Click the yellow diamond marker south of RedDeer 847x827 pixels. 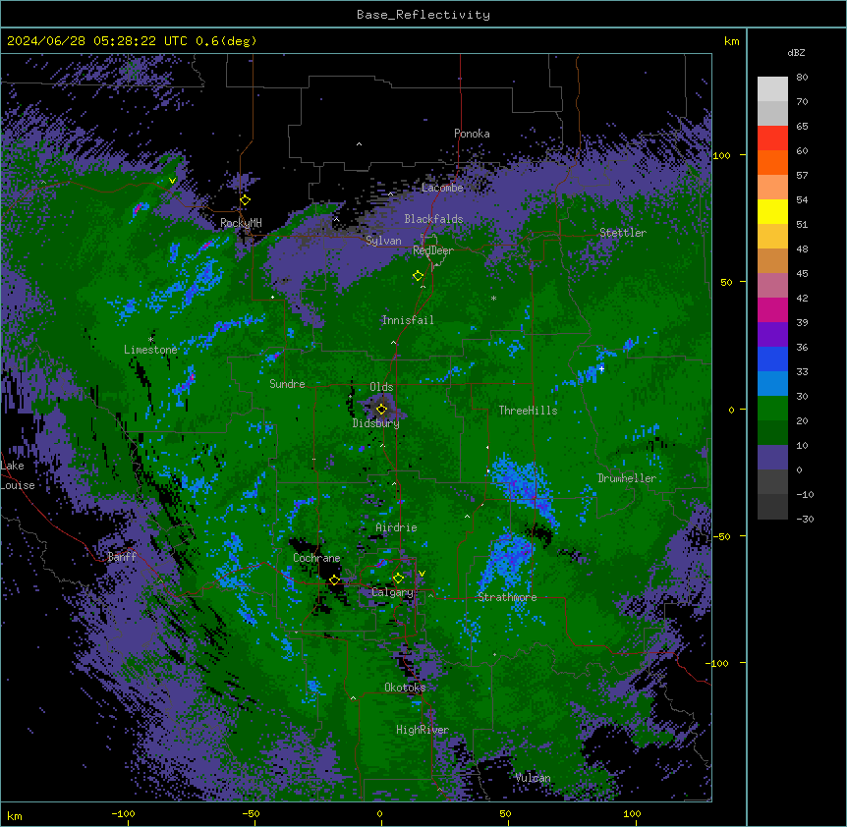coord(418,276)
